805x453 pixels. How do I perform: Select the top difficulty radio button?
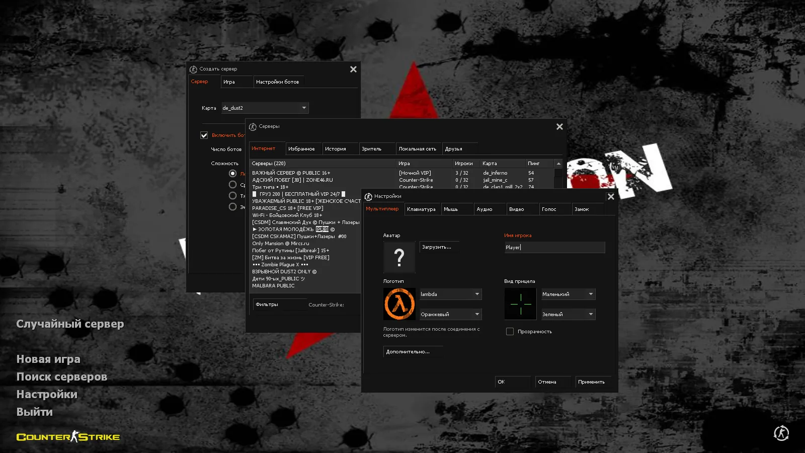(232, 173)
